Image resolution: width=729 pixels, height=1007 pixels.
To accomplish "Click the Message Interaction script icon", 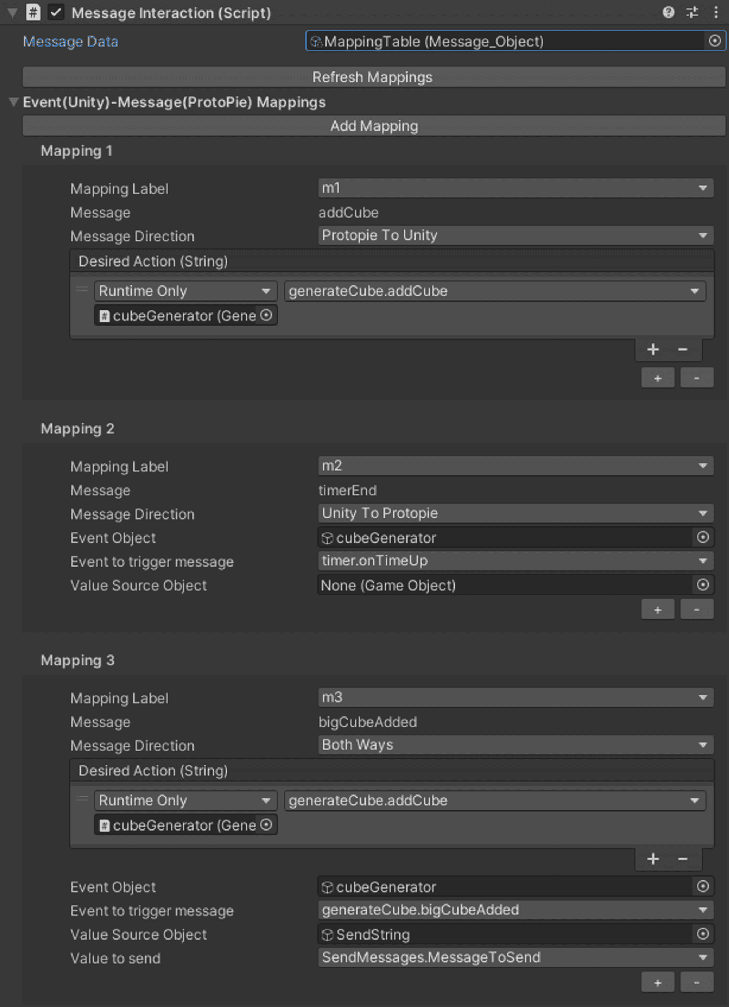I will pos(34,12).
